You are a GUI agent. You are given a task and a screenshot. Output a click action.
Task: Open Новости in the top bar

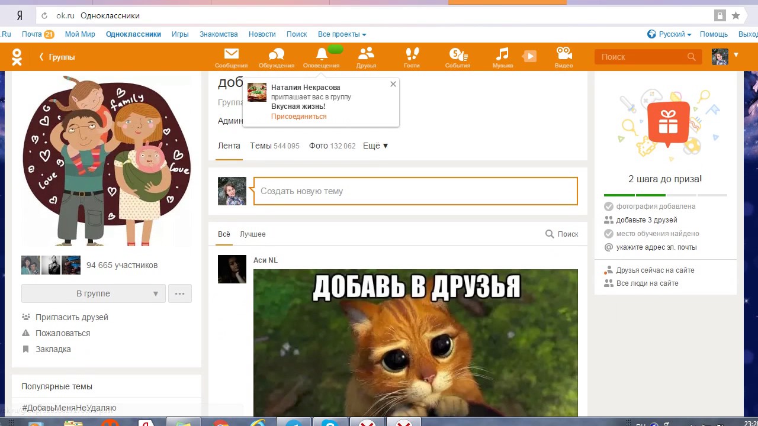pos(262,34)
